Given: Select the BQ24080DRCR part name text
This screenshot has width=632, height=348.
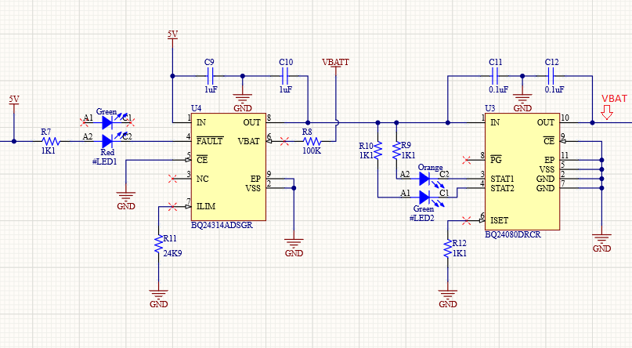Looking at the screenshot, I should (x=513, y=234).
